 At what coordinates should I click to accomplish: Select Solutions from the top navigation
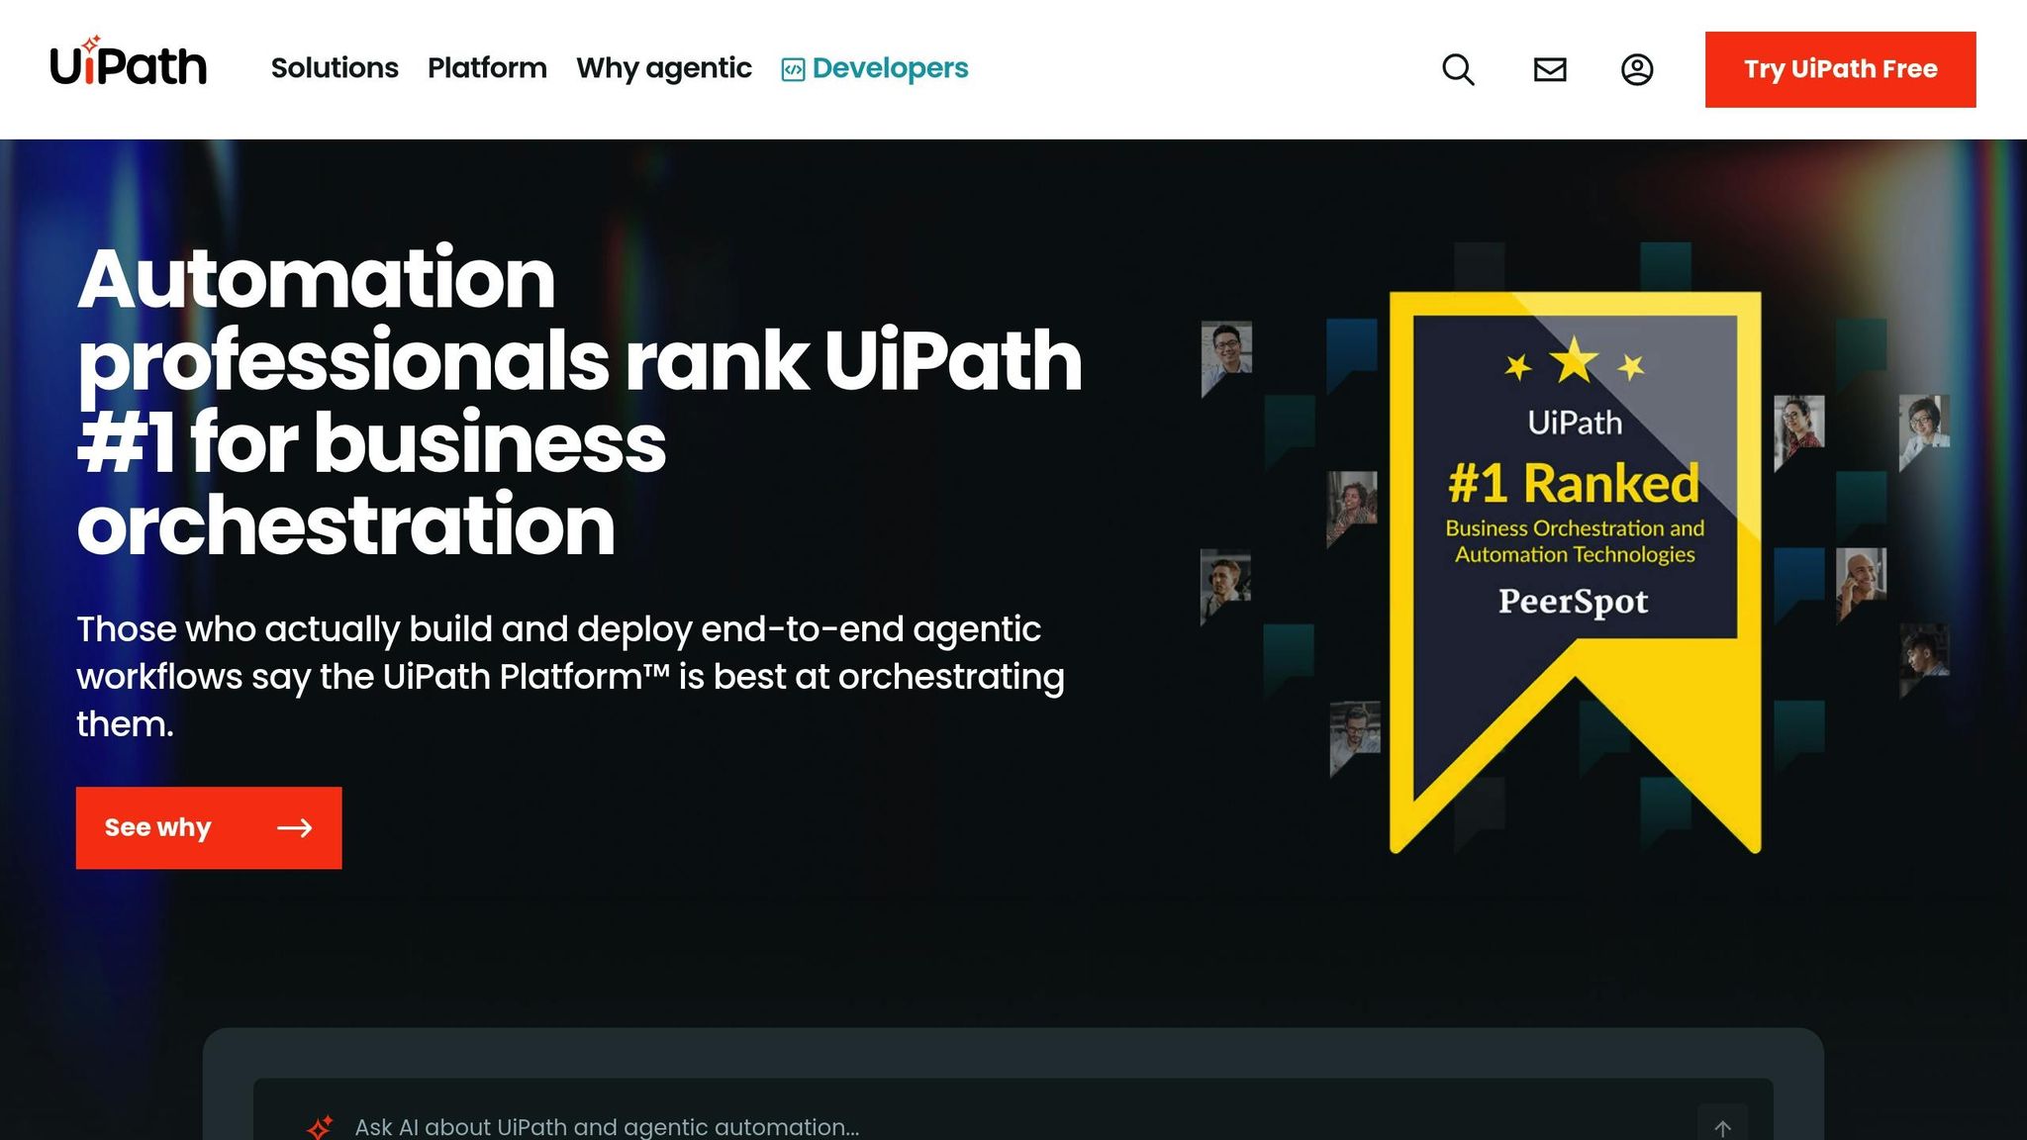coord(336,69)
